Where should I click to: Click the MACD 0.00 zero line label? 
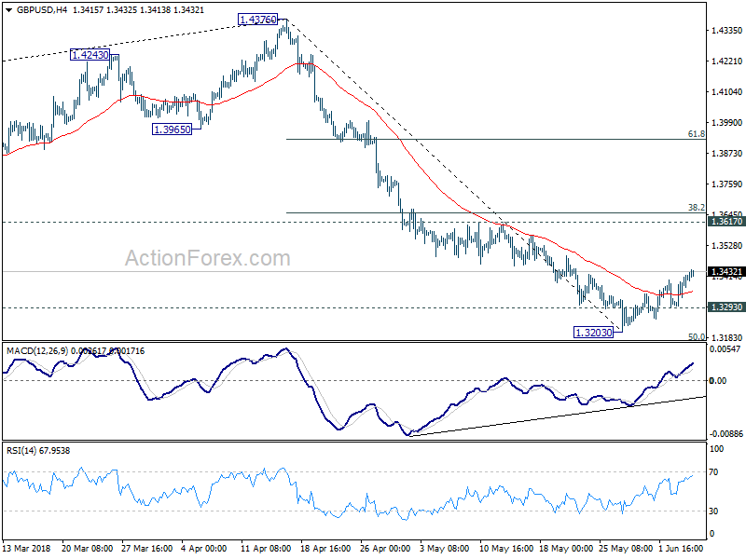tap(717, 380)
